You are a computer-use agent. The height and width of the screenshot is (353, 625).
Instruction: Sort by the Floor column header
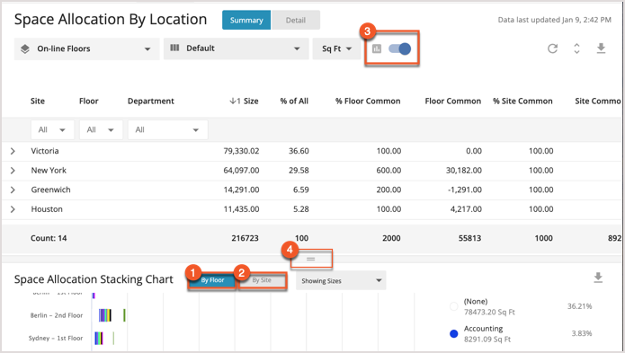(88, 101)
